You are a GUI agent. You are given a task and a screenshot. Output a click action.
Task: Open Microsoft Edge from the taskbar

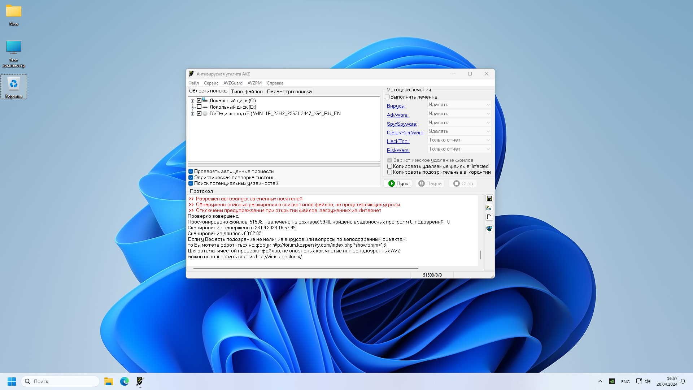pos(125,381)
